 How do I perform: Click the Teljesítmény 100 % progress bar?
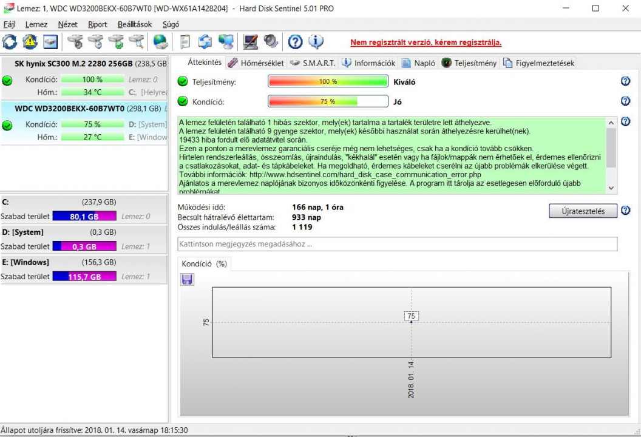click(x=328, y=81)
